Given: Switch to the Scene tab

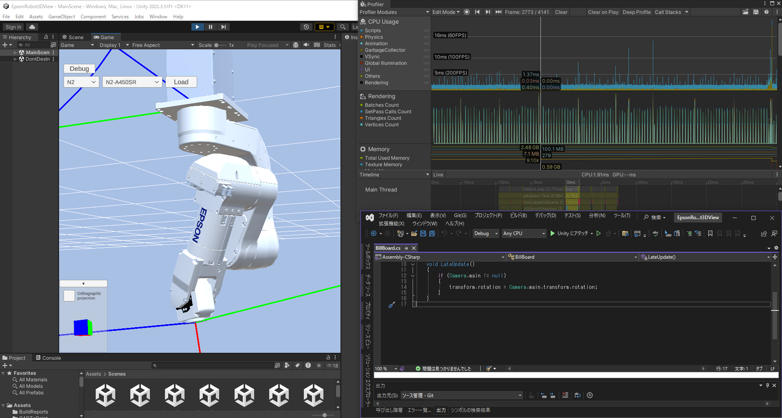Looking at the screenshot, I should click(x=73, y=37).
